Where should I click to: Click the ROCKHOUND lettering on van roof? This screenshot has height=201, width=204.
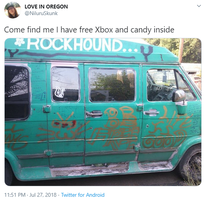(76, 45)
